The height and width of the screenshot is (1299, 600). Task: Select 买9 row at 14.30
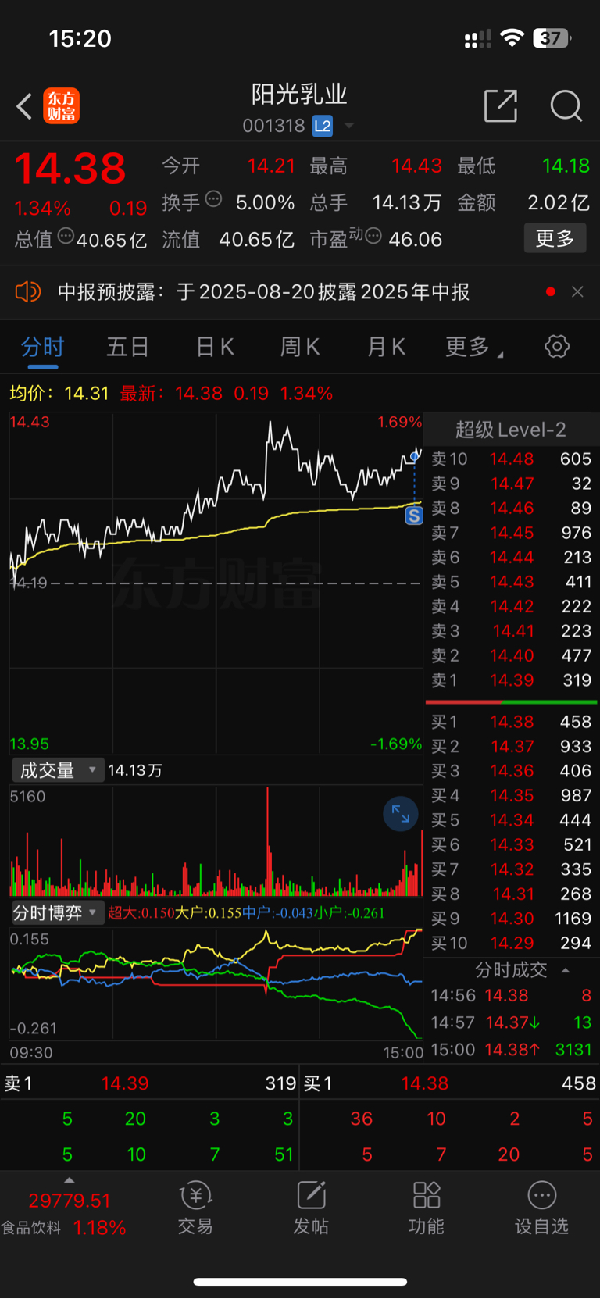tap(511, 919)
